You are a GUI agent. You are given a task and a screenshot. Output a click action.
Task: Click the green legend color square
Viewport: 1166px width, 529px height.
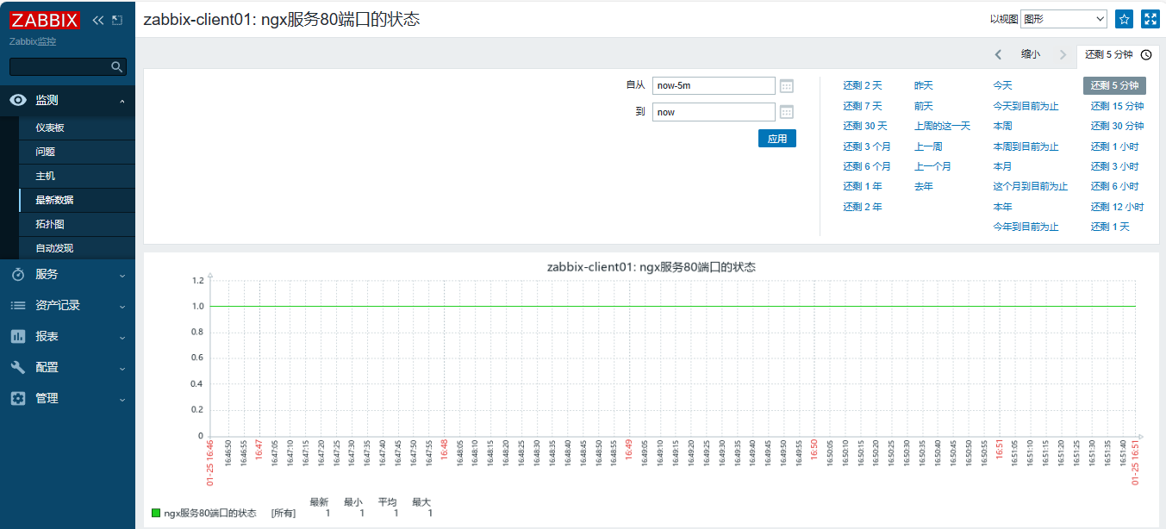click(x=156, y=513)
